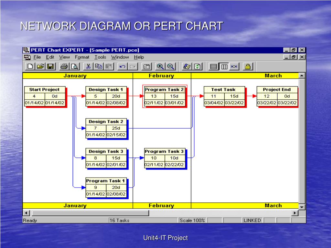Click the document icon beside File menu

point(27,57)
